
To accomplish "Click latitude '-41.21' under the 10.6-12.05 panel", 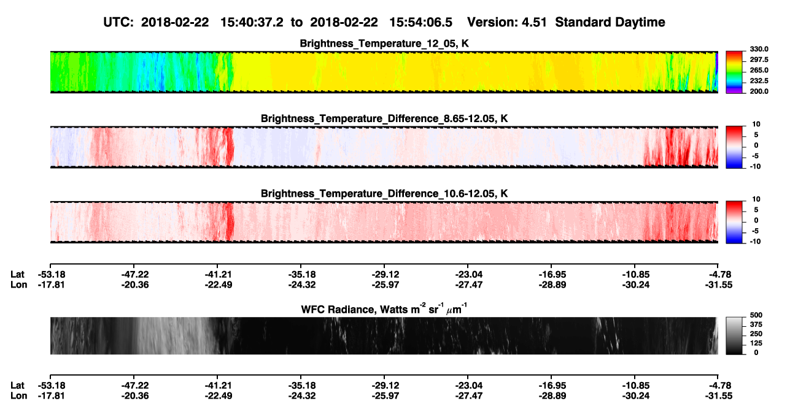I will [217, 274].
